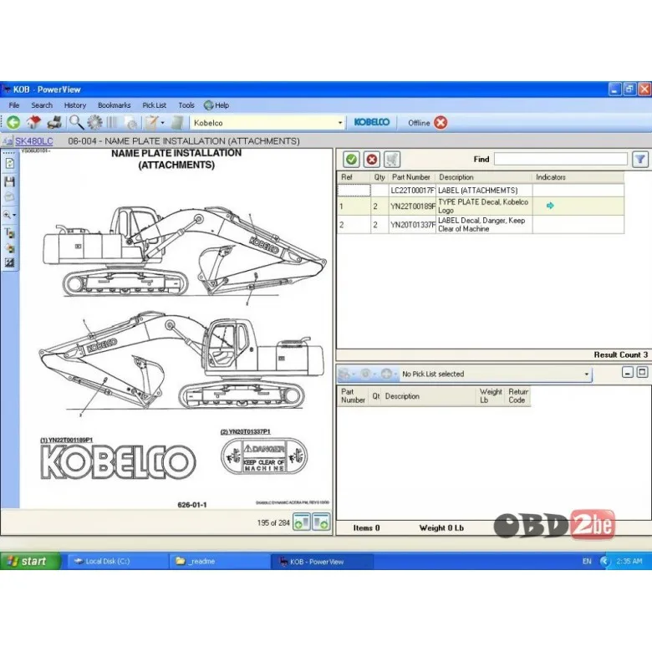The width and height of the screenshot is (652, 652).
Task: Click the gear settings icon in toolbar
Action: [x=94, y=123]
